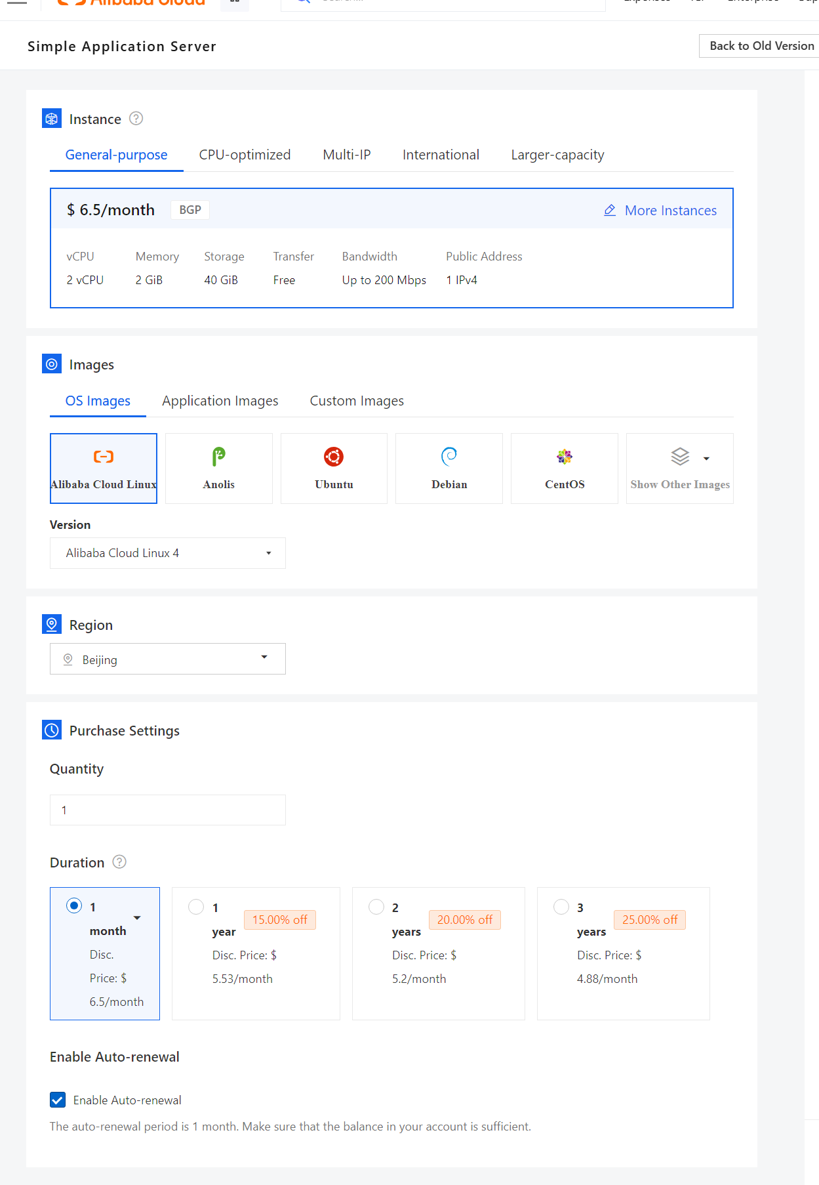Viewport: 819px width, 1185px height.
Task: Click the Images section icon
Action: (52, 364)
